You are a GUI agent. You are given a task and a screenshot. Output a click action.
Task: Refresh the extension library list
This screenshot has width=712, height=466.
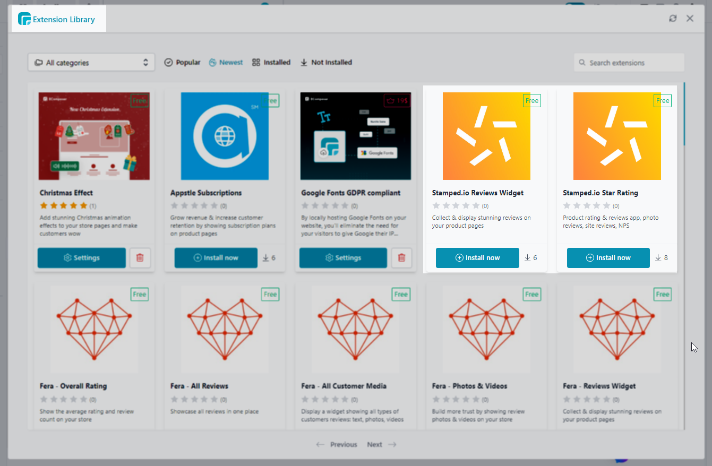673,19
